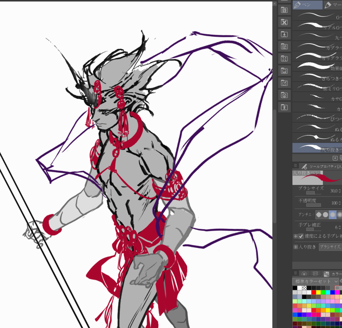Switch to the color wheel panel icon
This screenshot has height=328, width=342.
(304, 274)
